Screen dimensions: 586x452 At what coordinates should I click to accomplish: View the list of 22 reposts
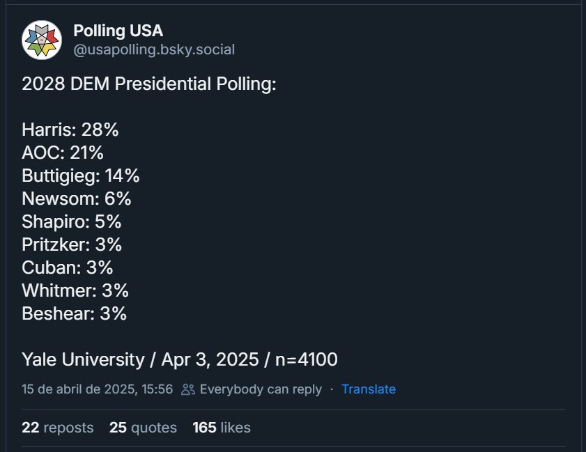[58, 428]
